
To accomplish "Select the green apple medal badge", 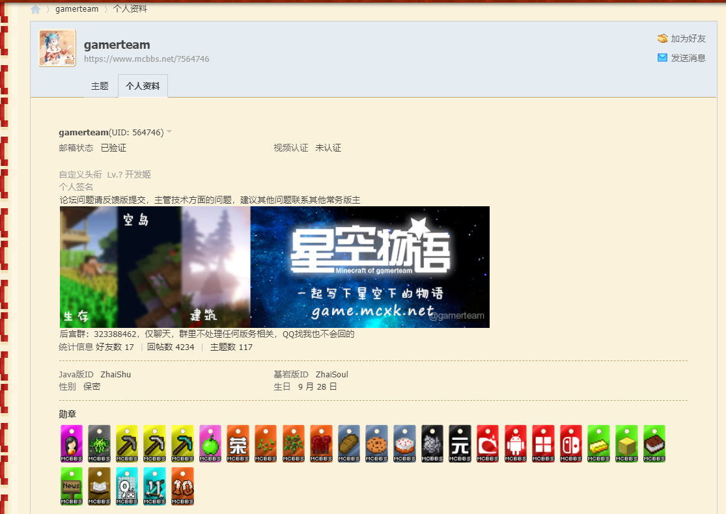I will pyautogui.click(x=210, y=444).
